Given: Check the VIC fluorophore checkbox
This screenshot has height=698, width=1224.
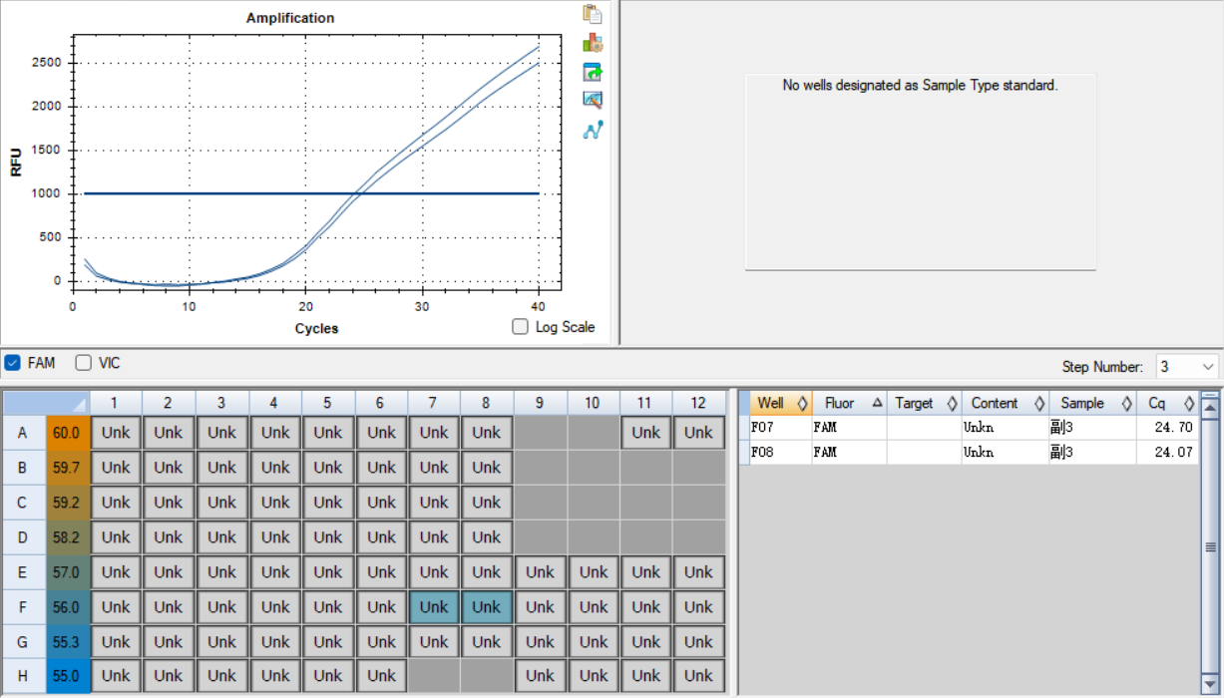Looking at the screenshot, I should coord(84,363).
